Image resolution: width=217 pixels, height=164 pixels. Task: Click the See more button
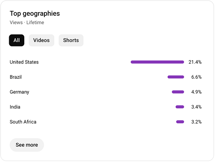click(27, 145)
